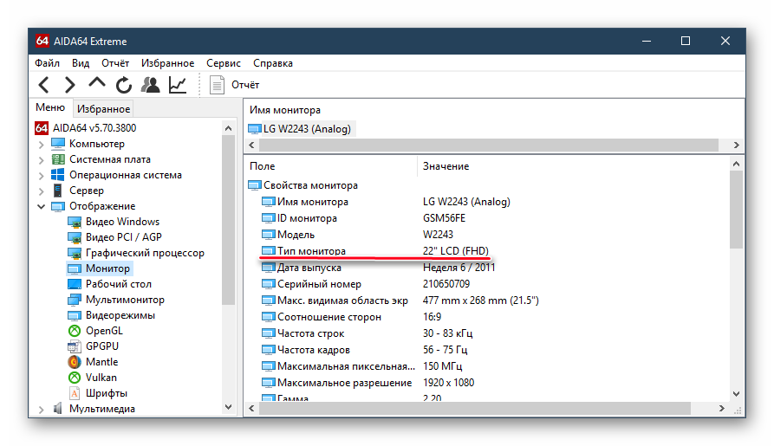Collapse the Отображение tree node
Image resolution: width=774 pixels, height=446 pixels.
tap(41, 207)
